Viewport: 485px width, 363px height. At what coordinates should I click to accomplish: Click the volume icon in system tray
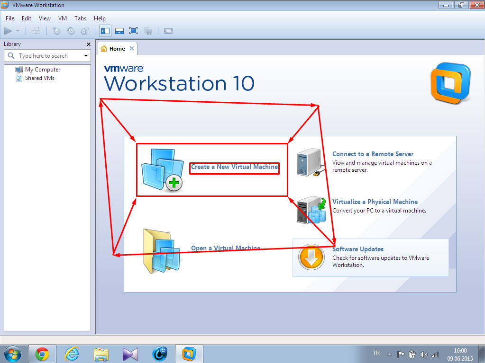pos(423,354)
